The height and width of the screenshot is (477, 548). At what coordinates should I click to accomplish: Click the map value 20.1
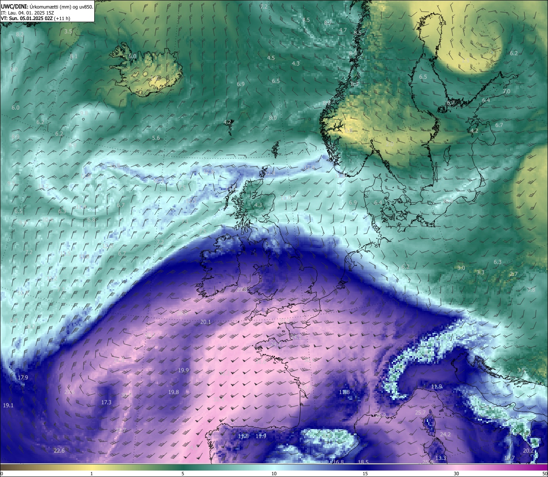[x=205, y=322]
